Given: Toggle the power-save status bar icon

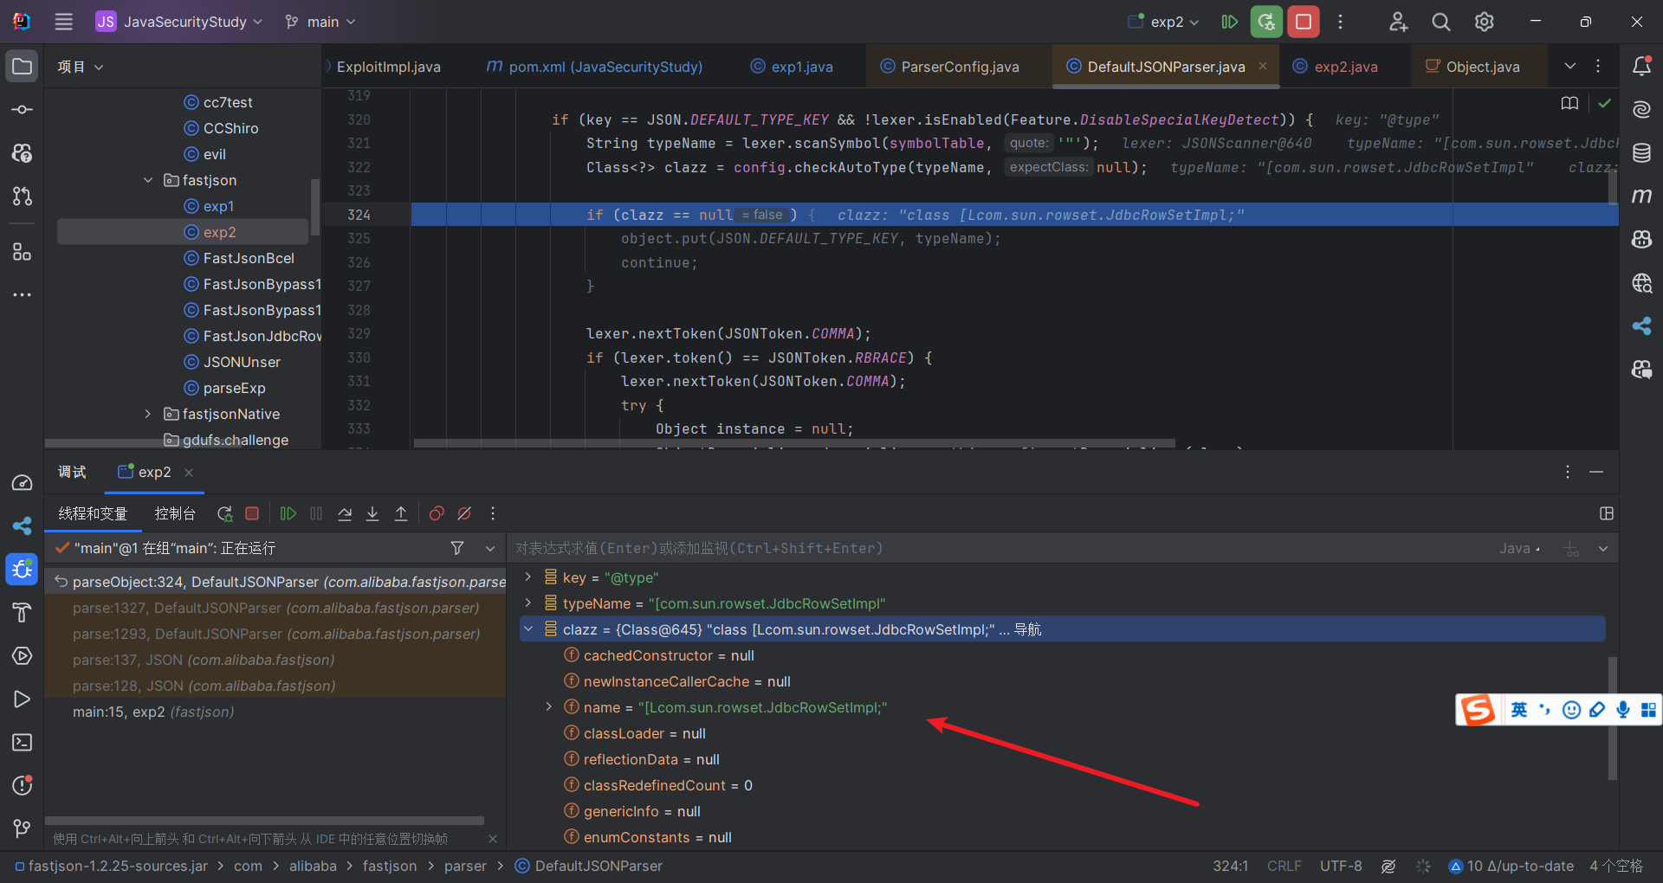Looking at the screenshot, I should pyautogui.click(x=1388, y=866).
